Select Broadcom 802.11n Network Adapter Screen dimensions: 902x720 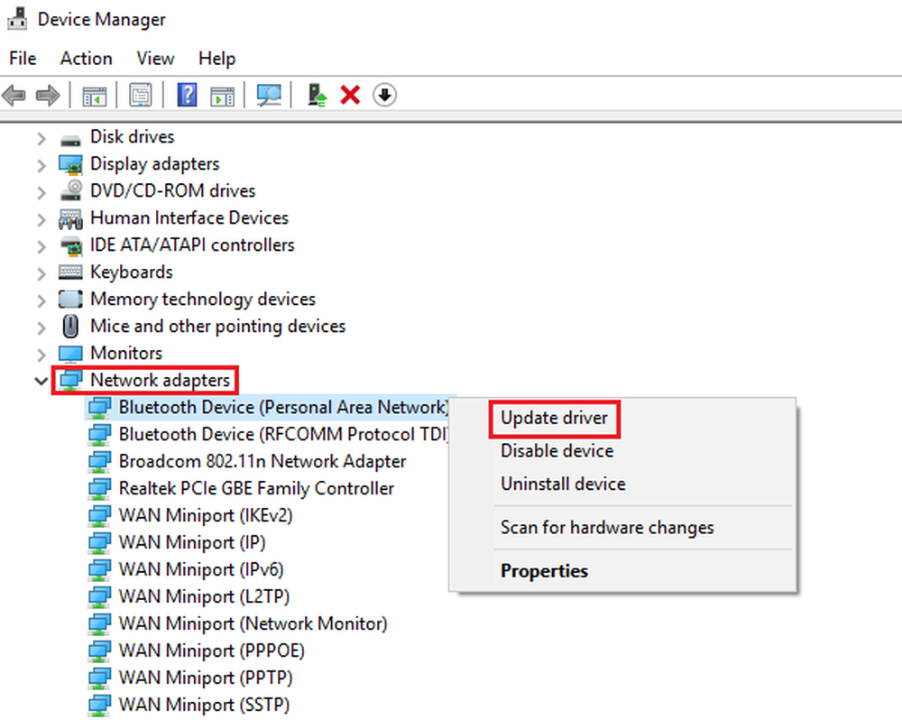262,461
